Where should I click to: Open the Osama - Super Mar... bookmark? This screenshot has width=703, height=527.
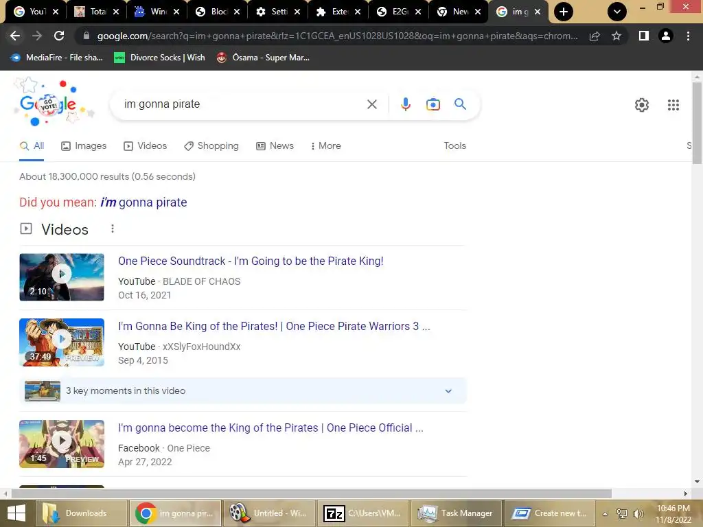click(x=263, y=58)
